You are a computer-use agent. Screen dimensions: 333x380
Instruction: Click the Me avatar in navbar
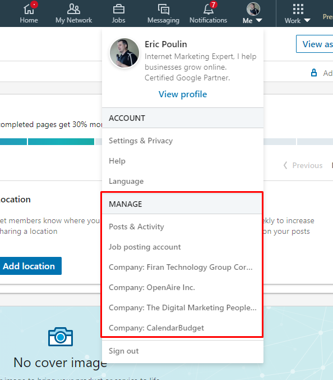click(253, 9)
